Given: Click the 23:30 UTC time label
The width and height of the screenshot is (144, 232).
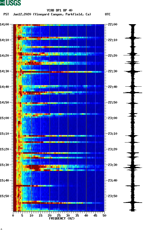Looking at the screenshot, I should click(x=113, y=165).
